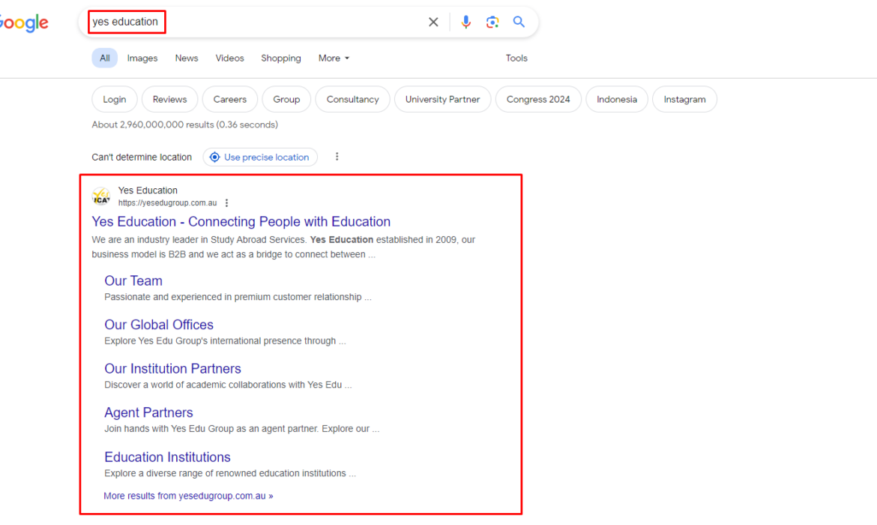
Task: Start voice search with microphone icon
Action: [x=466, y=22]
